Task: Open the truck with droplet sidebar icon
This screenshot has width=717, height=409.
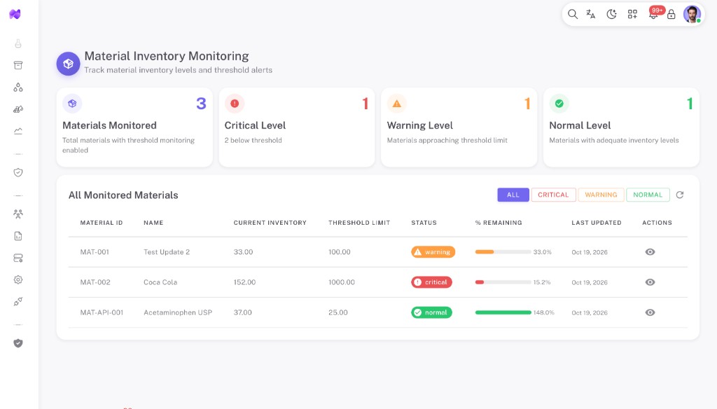Action: pos(18,109)
